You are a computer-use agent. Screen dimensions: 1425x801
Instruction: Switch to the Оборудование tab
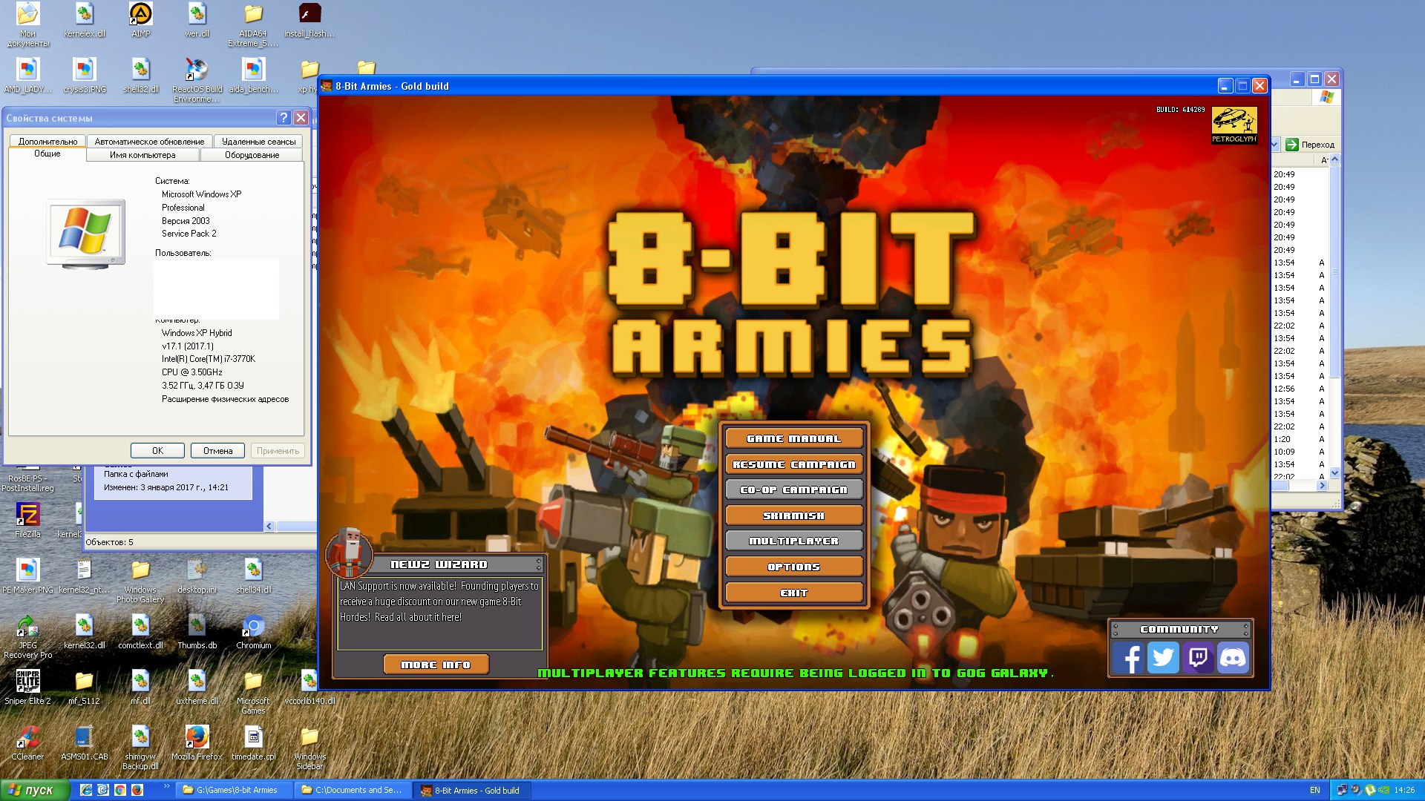(252, 155)
